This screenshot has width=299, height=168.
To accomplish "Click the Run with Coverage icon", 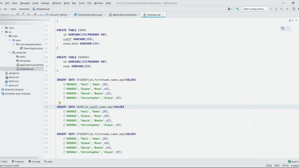I will (x=281, y=9).
